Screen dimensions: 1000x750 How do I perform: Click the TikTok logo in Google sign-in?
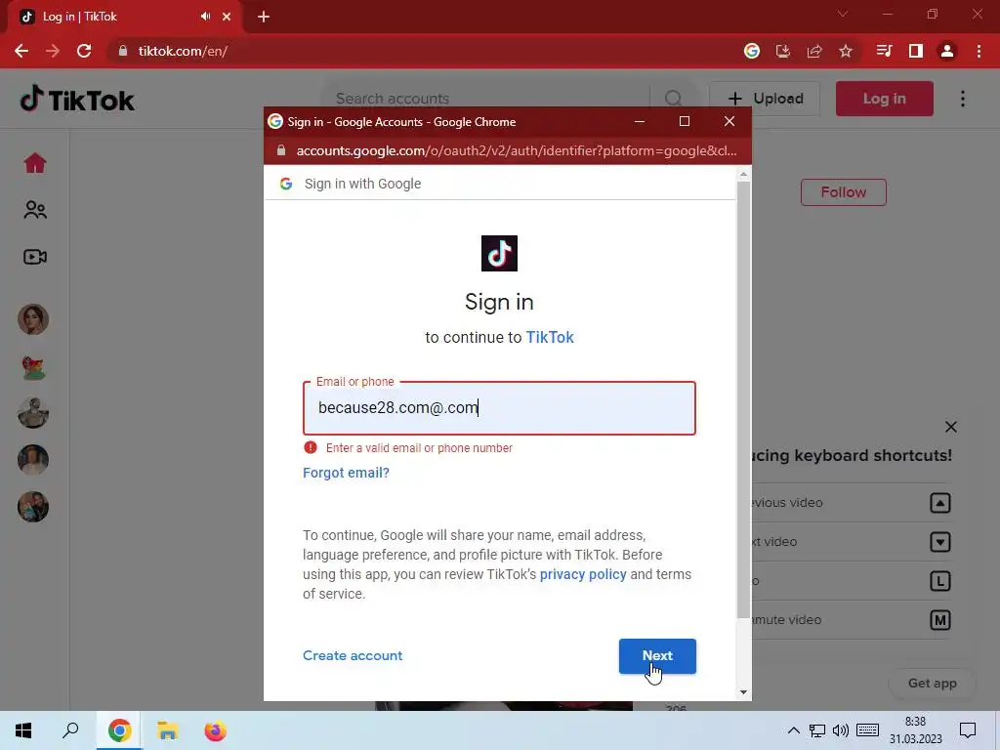(x=499, y=253)
